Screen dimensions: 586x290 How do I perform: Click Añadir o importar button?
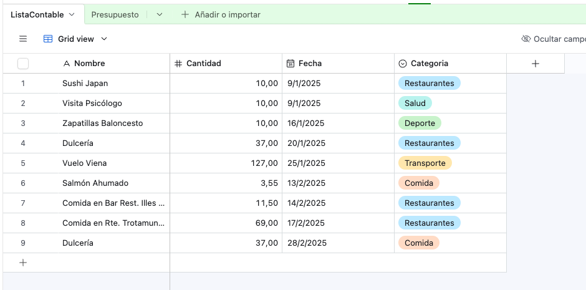pyautogui.click(x=221, y=14)
